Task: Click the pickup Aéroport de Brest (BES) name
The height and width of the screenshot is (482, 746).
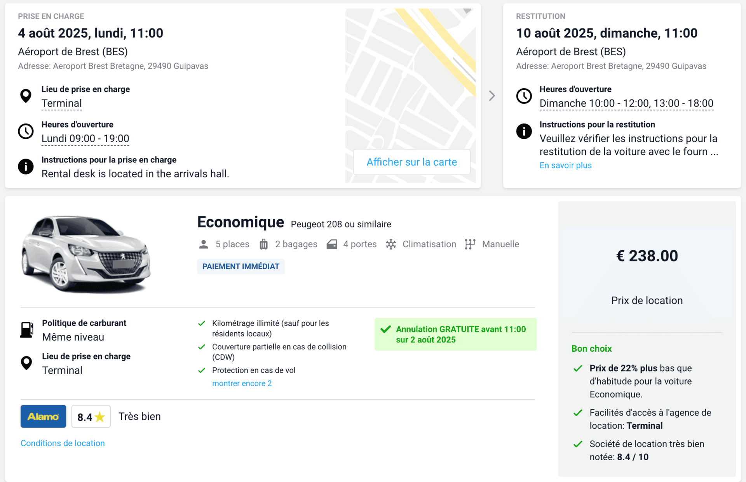Action: (73, 52)
